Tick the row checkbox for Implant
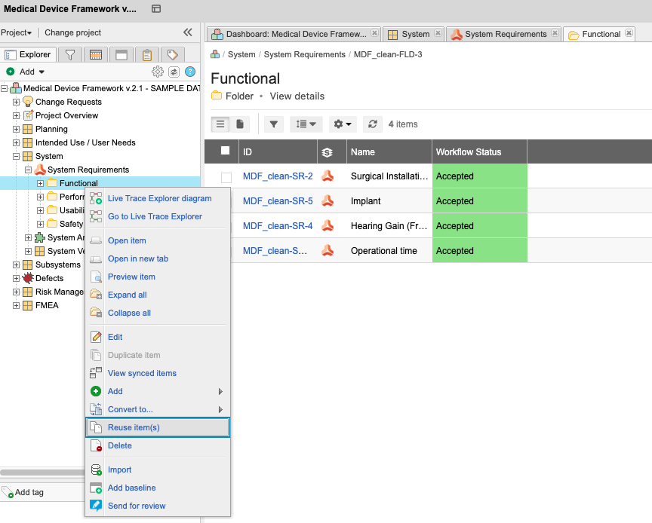Screen dimensions: 652x523 coord(226,201)
